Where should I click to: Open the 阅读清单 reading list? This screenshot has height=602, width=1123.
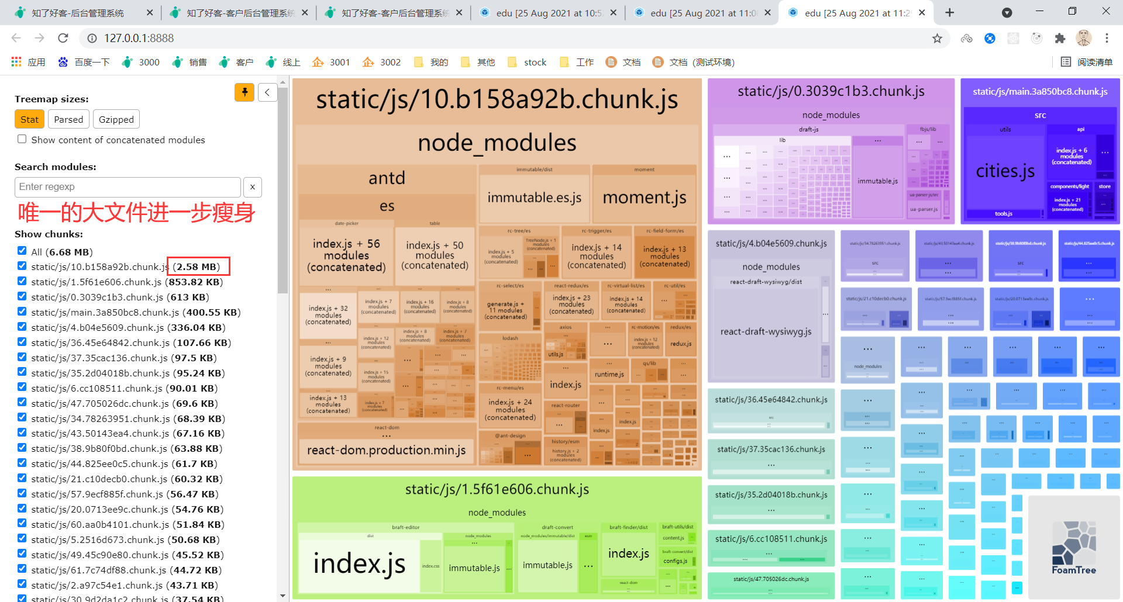tap(1087, 62)
